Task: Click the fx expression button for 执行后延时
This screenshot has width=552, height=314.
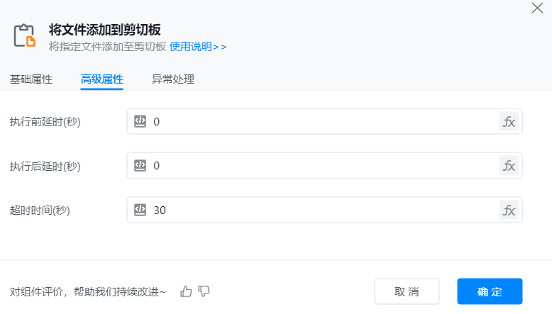Action: [x=509, y=165]
